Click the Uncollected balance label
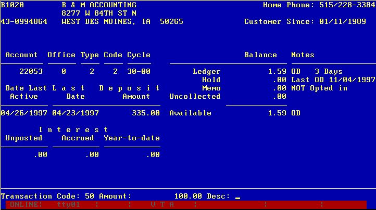This screenshot has height=210, width=376. click(x=195, y=97)
